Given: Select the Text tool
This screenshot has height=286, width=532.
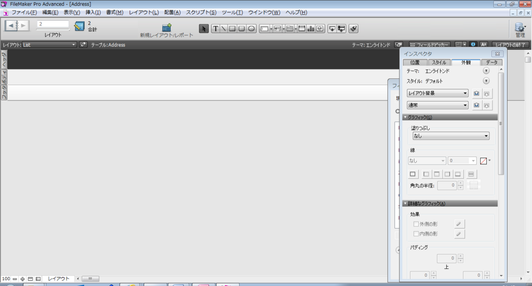Looking at the screenshot, I should tap(216, 29).
